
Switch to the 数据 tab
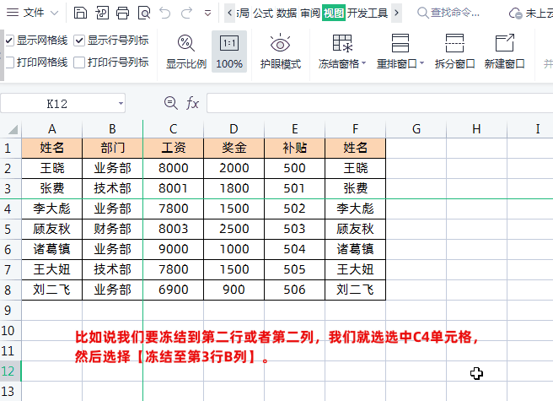pyautogui.click(x=287, y=13)
